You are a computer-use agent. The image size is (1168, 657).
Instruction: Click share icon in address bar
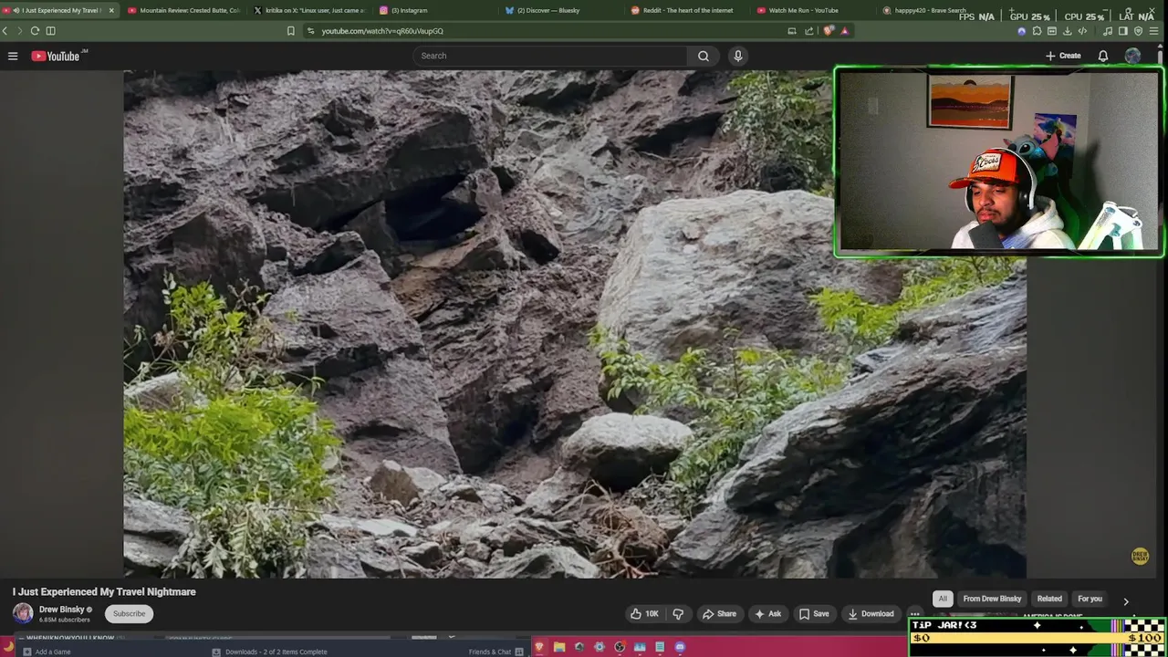(808, 31)
